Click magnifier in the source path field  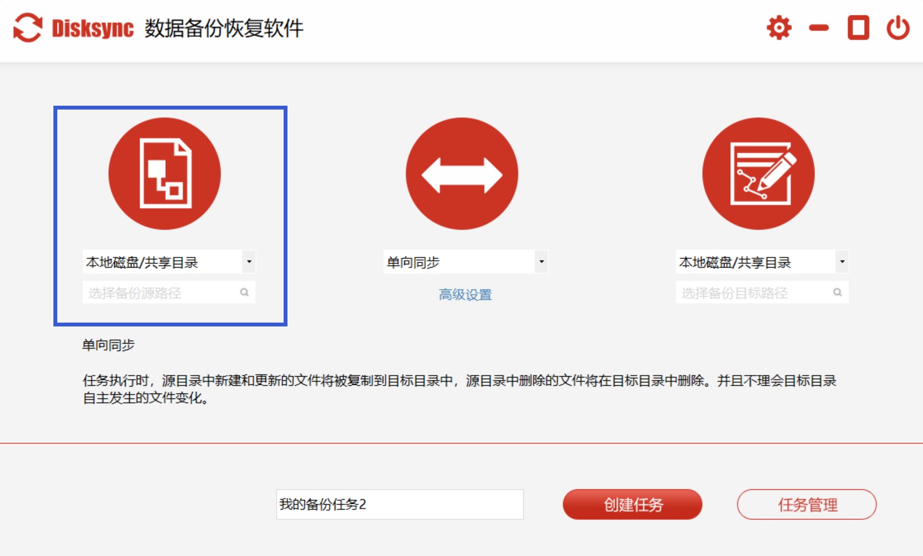click(244, 292)
